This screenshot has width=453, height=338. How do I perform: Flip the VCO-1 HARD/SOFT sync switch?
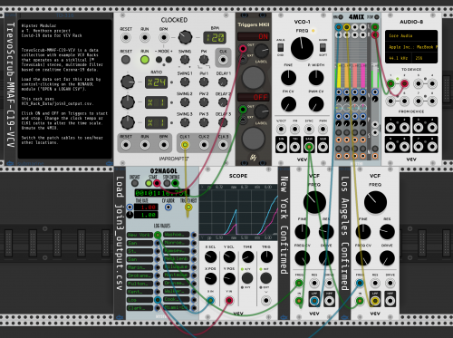pyautogui.click(x=323, y=48)
